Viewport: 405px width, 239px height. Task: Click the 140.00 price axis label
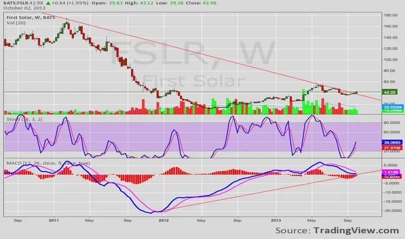[x=391, y=37]
